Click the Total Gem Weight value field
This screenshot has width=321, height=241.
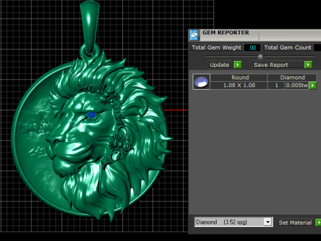[252, 48]
